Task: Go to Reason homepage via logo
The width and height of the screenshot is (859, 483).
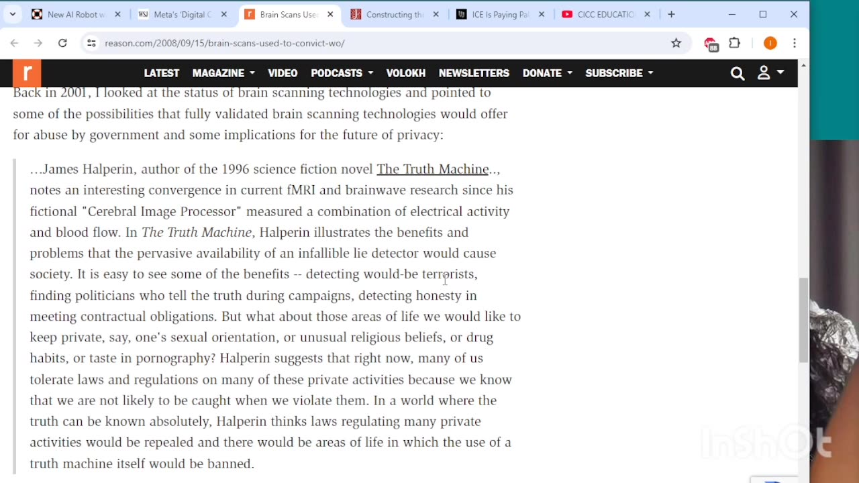Action: point(27,73)
